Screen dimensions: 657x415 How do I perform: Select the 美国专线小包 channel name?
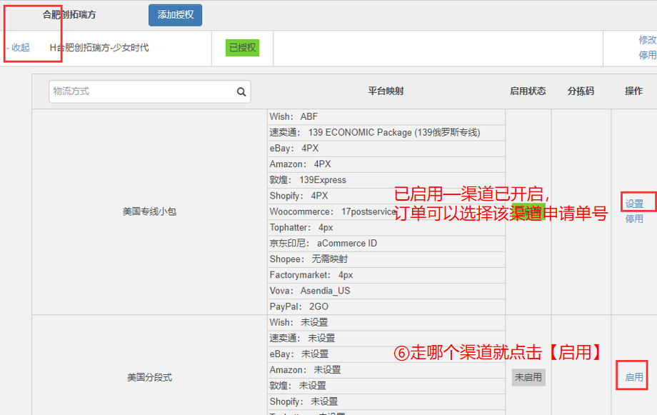[149, 211]
